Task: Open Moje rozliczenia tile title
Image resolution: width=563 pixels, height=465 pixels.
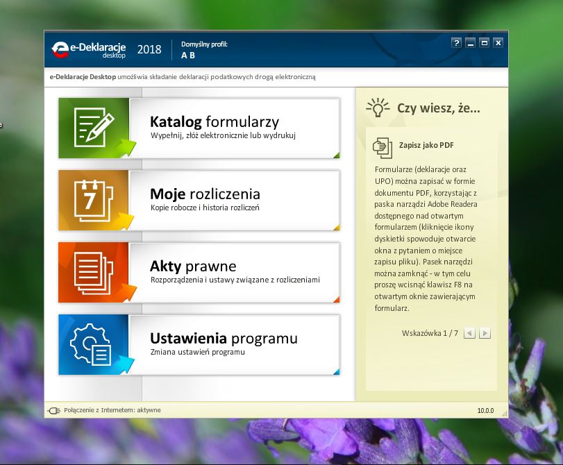Action: click(x=205, y=194)
